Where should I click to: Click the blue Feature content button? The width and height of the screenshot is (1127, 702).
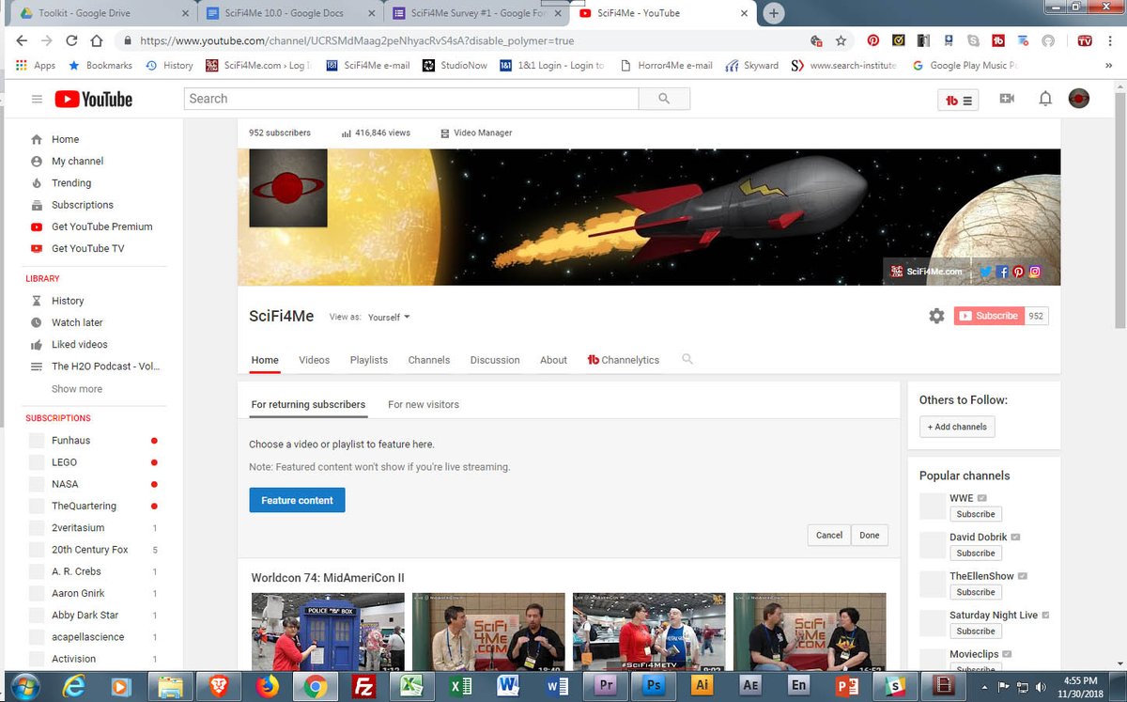pyautogui.click(x=297, y=500)
